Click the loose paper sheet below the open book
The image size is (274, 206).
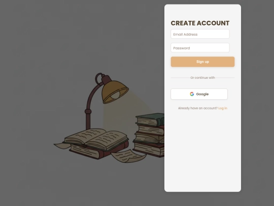[x=128, y=156]
